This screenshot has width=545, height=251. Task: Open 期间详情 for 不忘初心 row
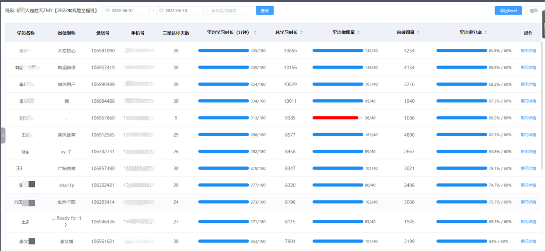528,51
